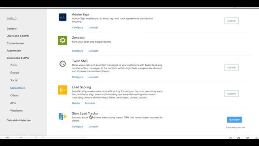Select Google under Extensions & APIs

coord(15,73)
